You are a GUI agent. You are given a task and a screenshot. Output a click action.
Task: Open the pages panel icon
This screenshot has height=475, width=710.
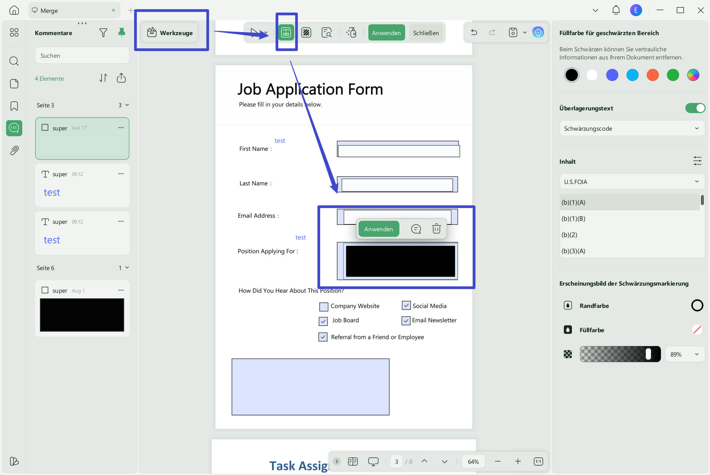tap(14, 84)
